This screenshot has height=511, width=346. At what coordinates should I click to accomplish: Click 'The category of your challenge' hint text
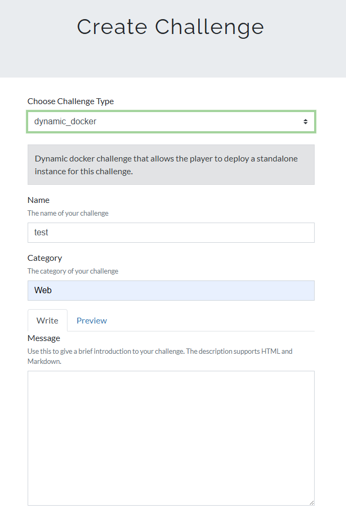click(x=73, y=271)
